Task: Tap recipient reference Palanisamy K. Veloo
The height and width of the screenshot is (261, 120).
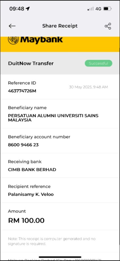Action: (31, 194)
